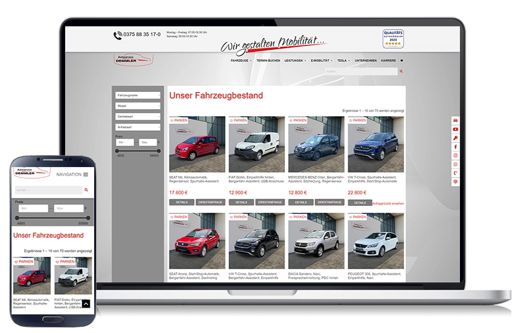The width and height of the screenshot is (524, 333).
Task: Click Details button for SEAT Mii 17.600 €
Action: pos(181,202)
